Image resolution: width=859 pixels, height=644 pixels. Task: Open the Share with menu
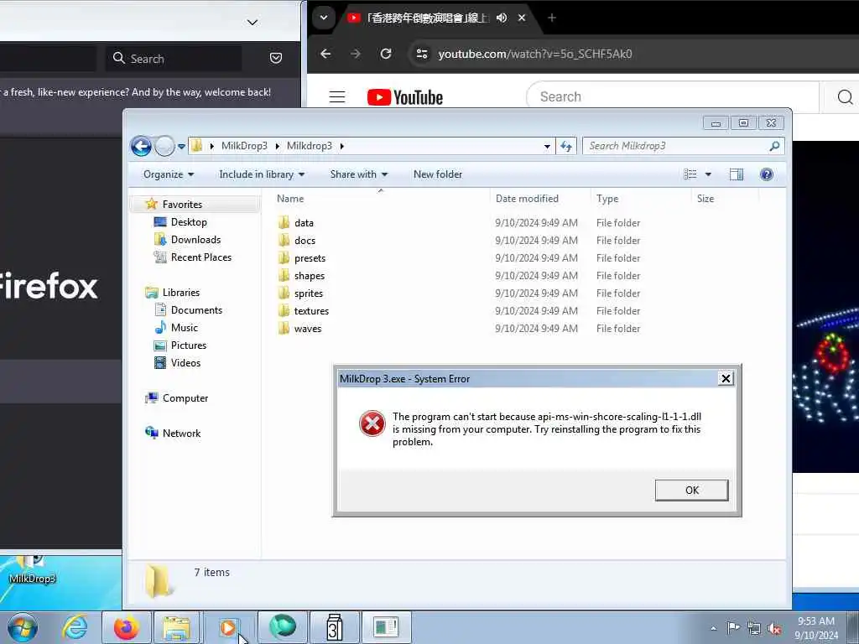pyautogui.click(x=359, y=174)
